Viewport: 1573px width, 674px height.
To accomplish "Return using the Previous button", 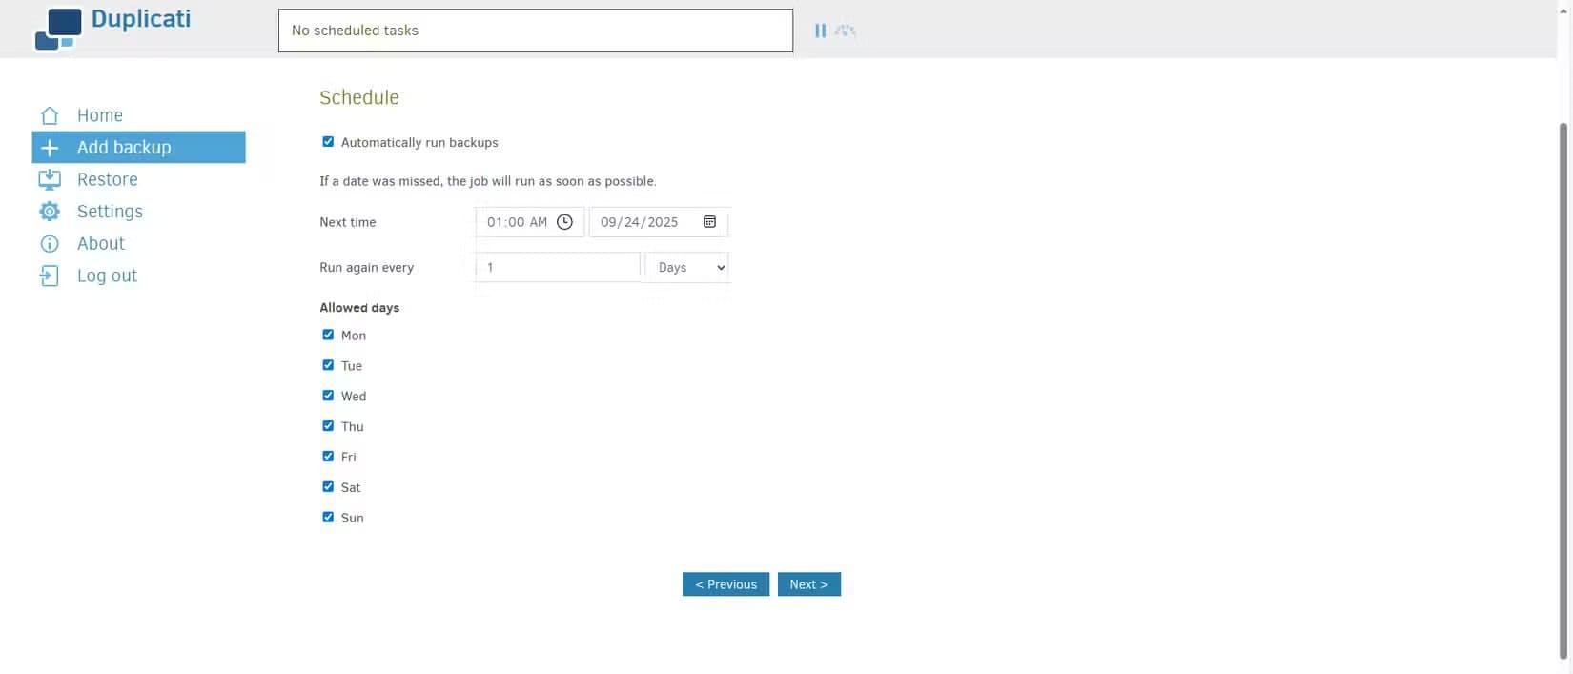I will [x=725, y=584].
